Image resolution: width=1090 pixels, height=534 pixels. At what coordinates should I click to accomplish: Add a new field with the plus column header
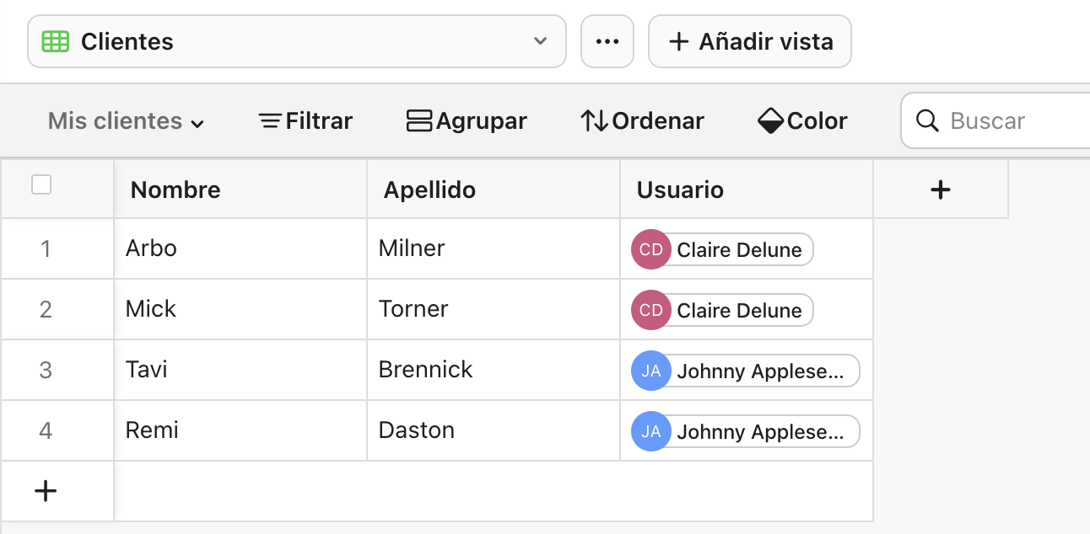pos(940,189)
